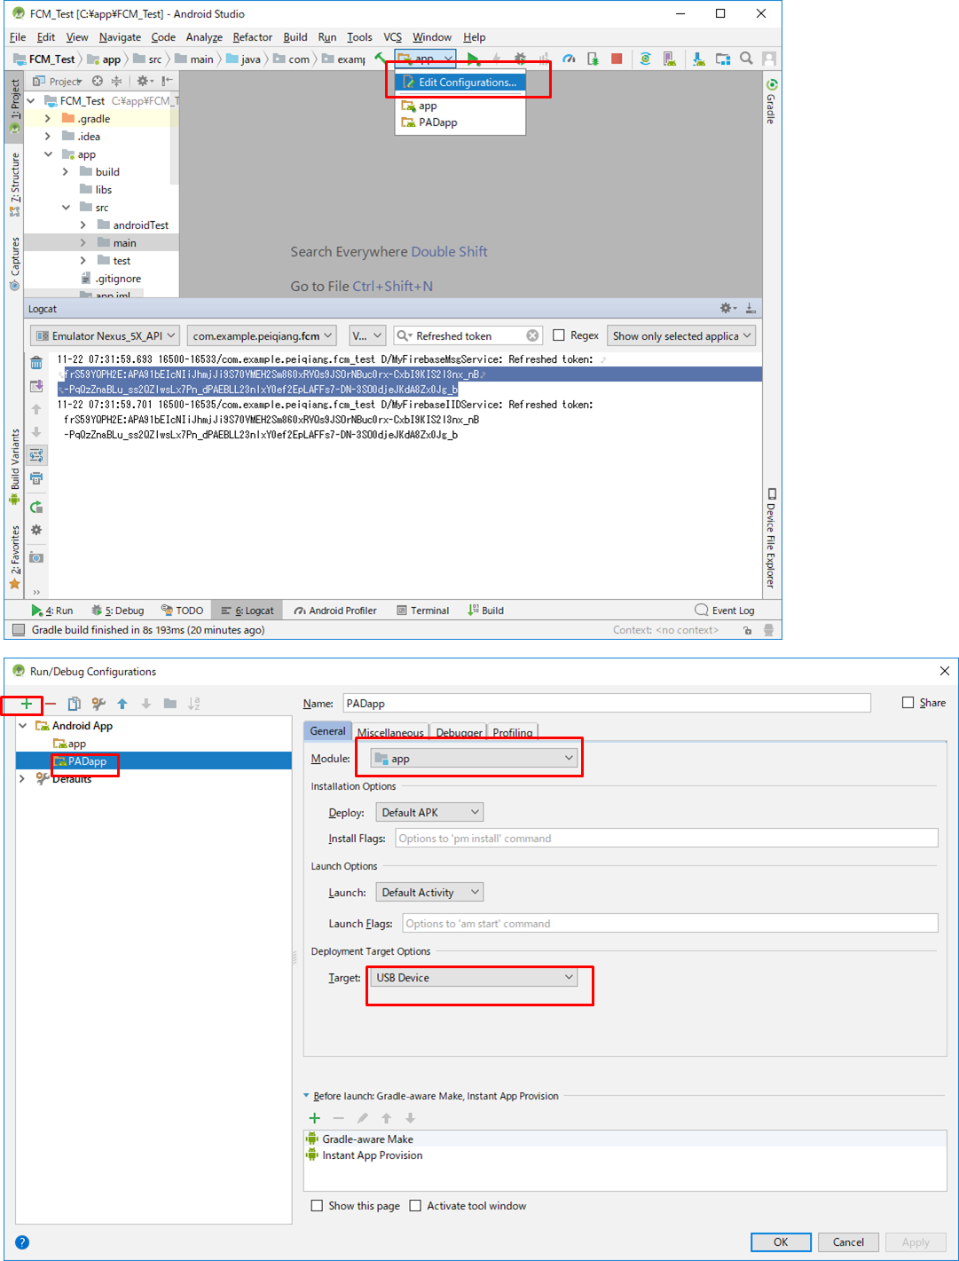
Task: Open the Gradle side panel tab
Action: pyautogui.click(x=771, y=102)
